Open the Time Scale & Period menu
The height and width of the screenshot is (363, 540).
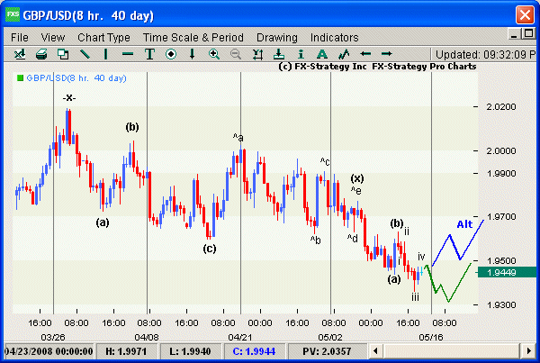coord(193,37)
